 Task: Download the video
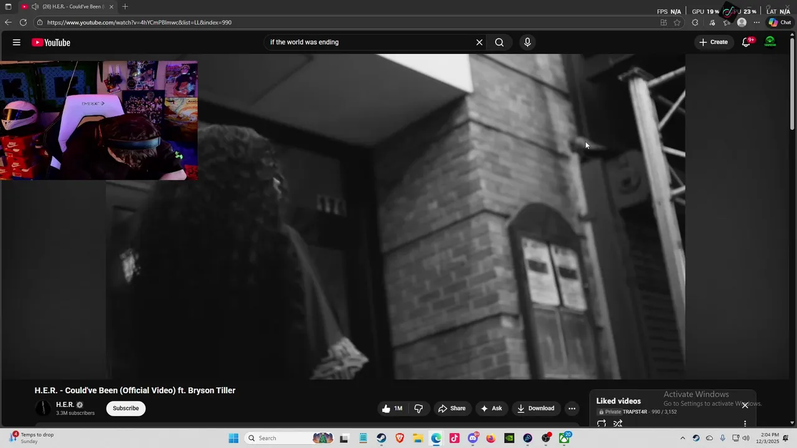(x=535, y=408)
